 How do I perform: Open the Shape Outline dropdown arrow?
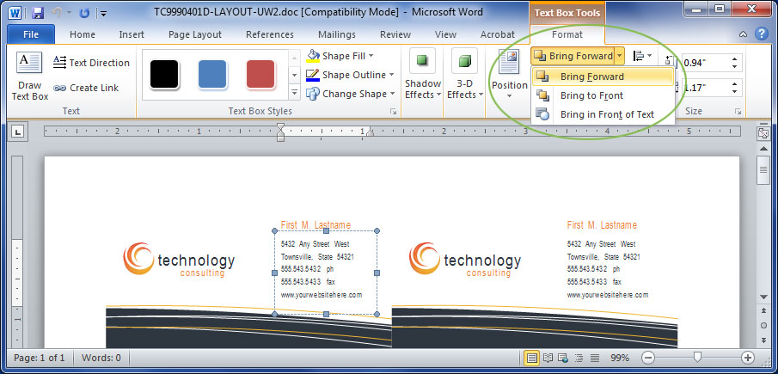coord(391,75)
